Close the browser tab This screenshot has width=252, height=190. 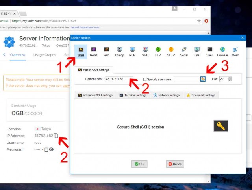[15, 13]
